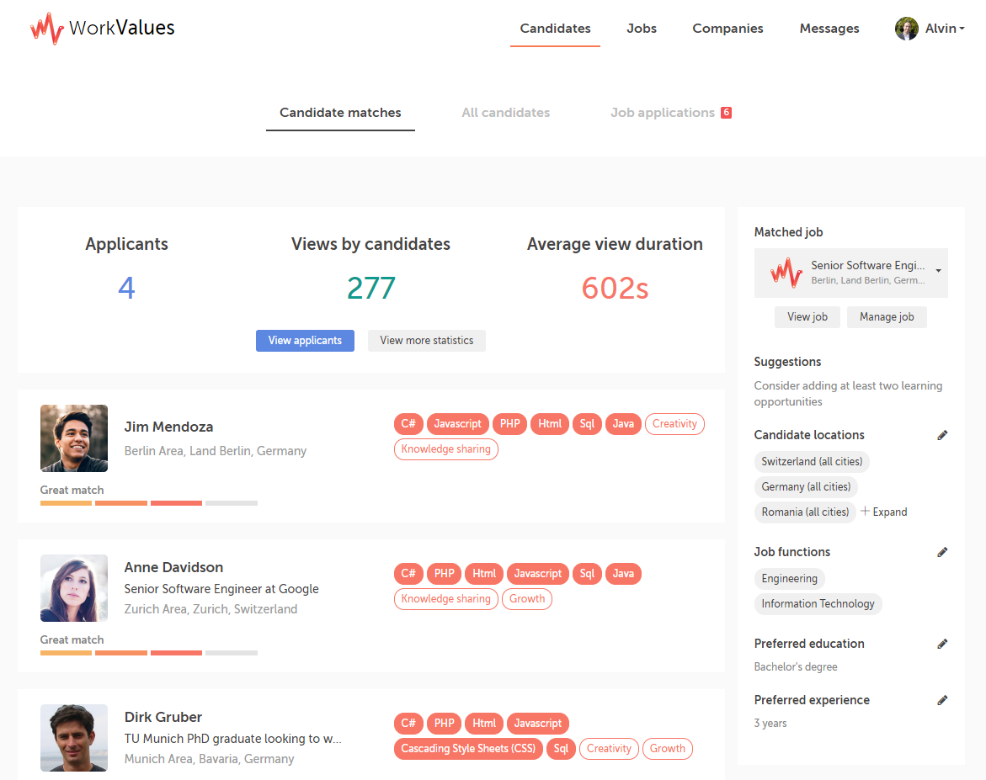Viewport: 986px width, 780px height.
Task: Open Dirk Gruber's profile name
Action: (x=163, y=717)
